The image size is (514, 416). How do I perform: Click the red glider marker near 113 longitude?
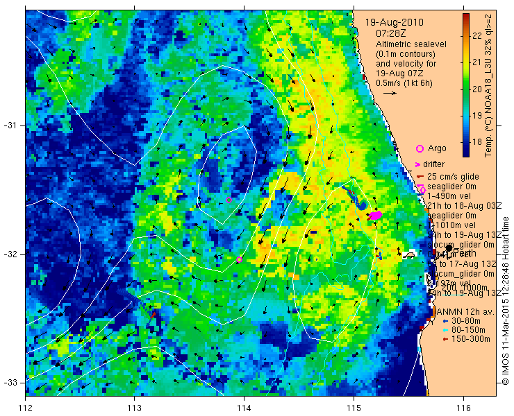pos(153,315)
